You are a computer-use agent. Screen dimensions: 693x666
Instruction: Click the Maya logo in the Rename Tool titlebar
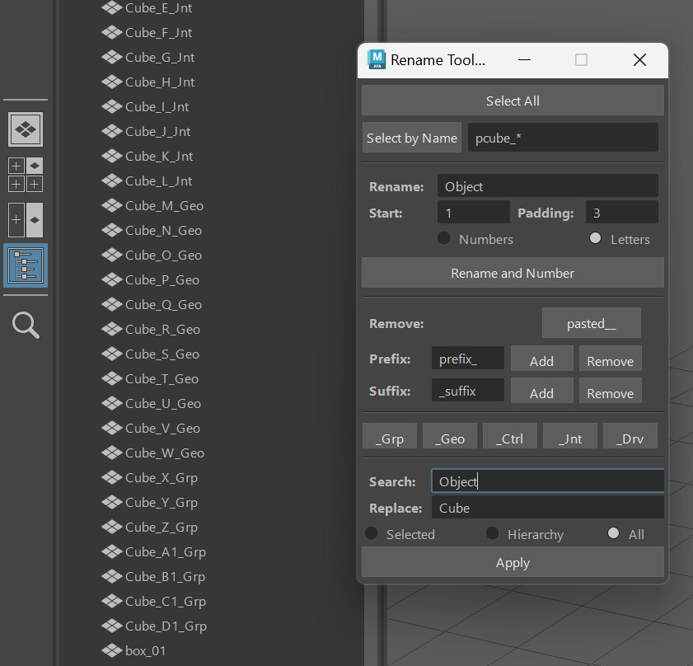point(377,59)
